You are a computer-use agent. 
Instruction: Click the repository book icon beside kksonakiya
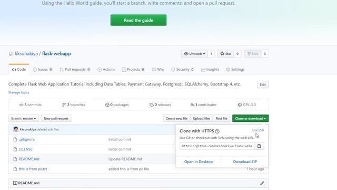click(x=11, y=54)
